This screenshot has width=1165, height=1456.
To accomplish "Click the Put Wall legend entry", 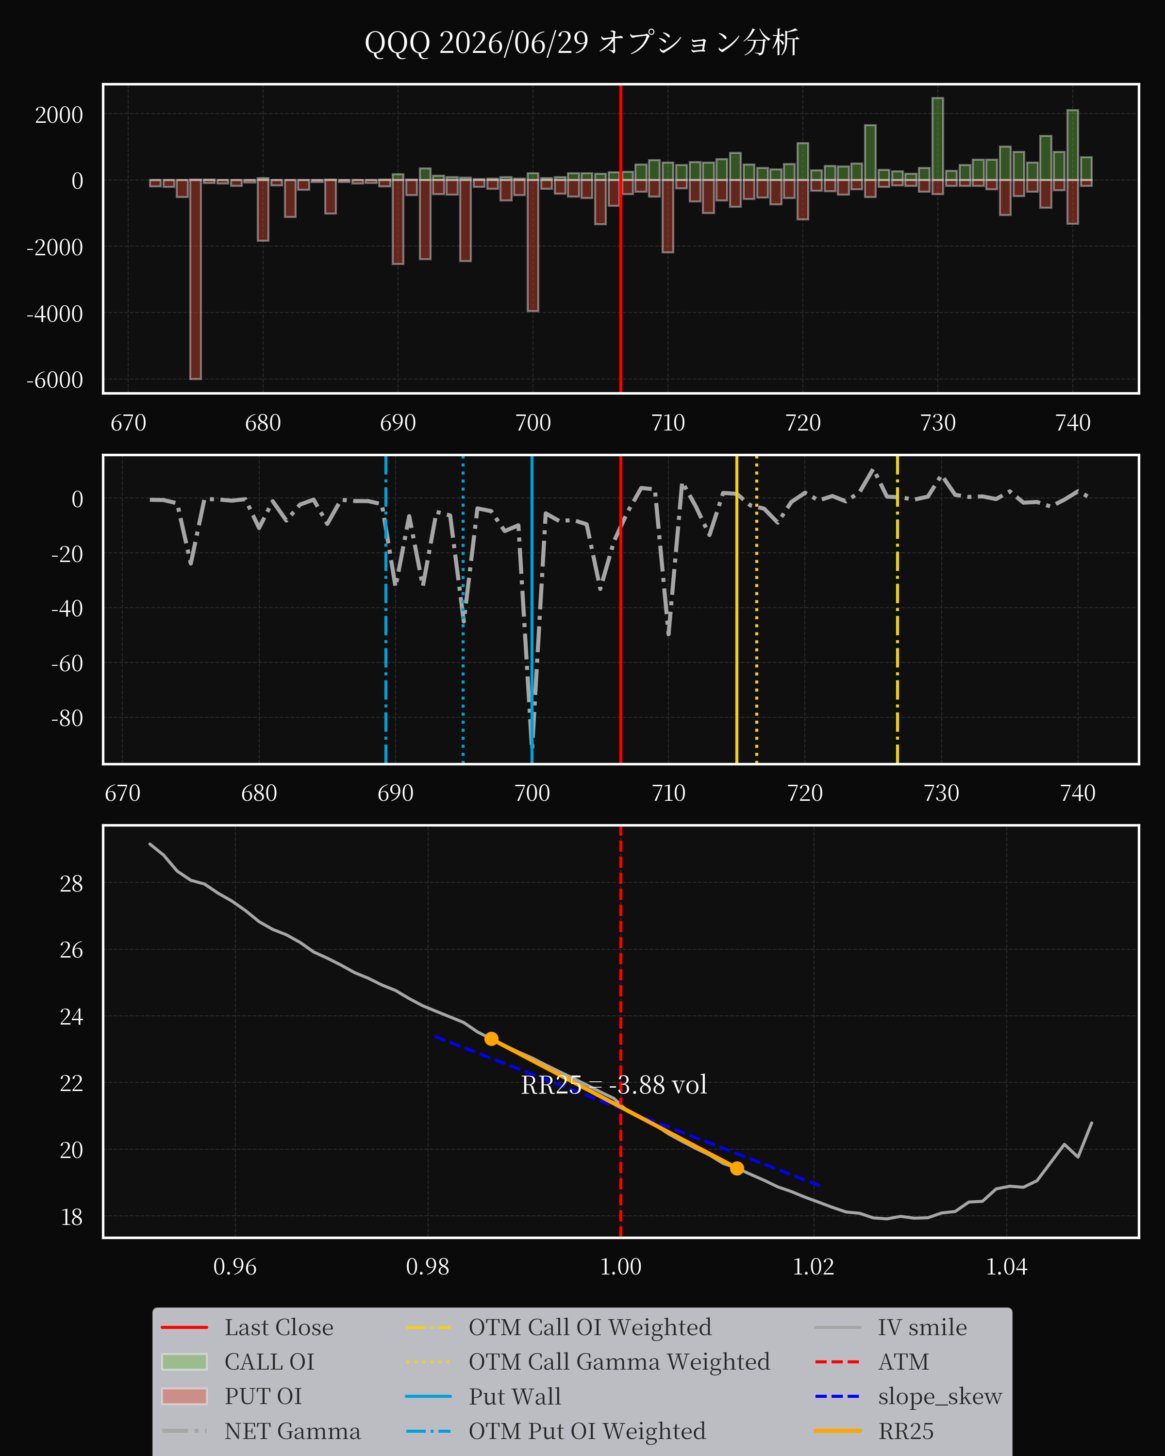I will coord(515,1397).
